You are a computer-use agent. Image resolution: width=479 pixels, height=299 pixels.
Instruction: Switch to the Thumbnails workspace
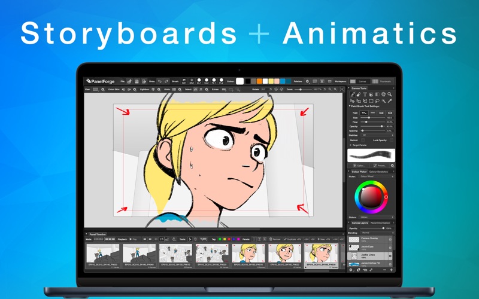[382, 81]
